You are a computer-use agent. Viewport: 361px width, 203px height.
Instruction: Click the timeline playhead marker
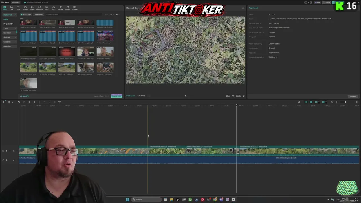[x=237, y=105]
